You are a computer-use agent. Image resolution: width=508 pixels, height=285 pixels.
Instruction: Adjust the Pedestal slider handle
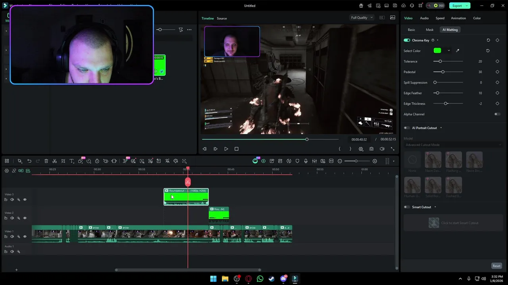[x=443, y=72]
